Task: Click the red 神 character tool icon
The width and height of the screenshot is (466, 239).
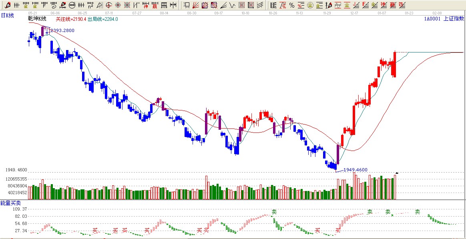Action: coord(146,5)
